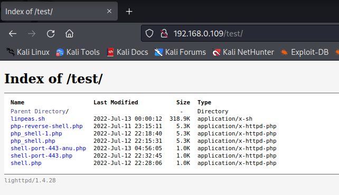This screenshot has height=195, width=339.
Task: Click the forward navigation arrow
Action: 32,34
